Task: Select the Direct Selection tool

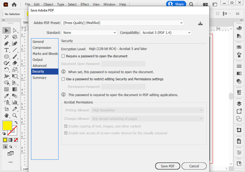Action: tap(15, 30)
